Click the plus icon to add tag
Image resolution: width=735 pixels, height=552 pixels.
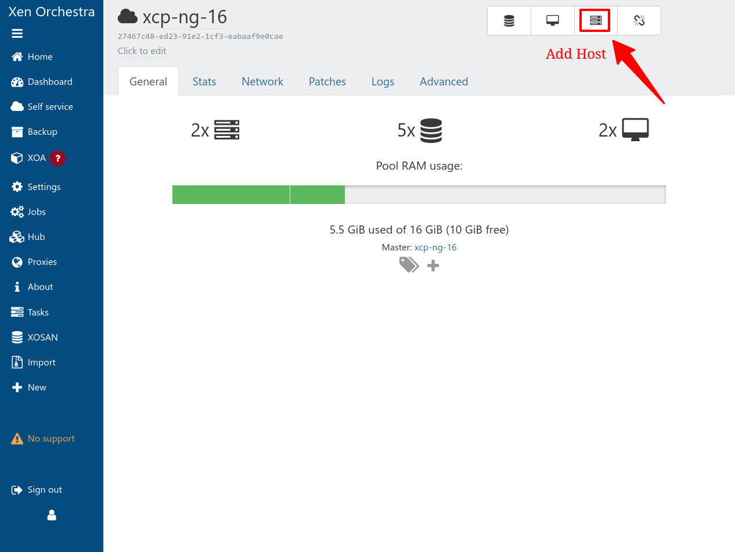(433, 266)
